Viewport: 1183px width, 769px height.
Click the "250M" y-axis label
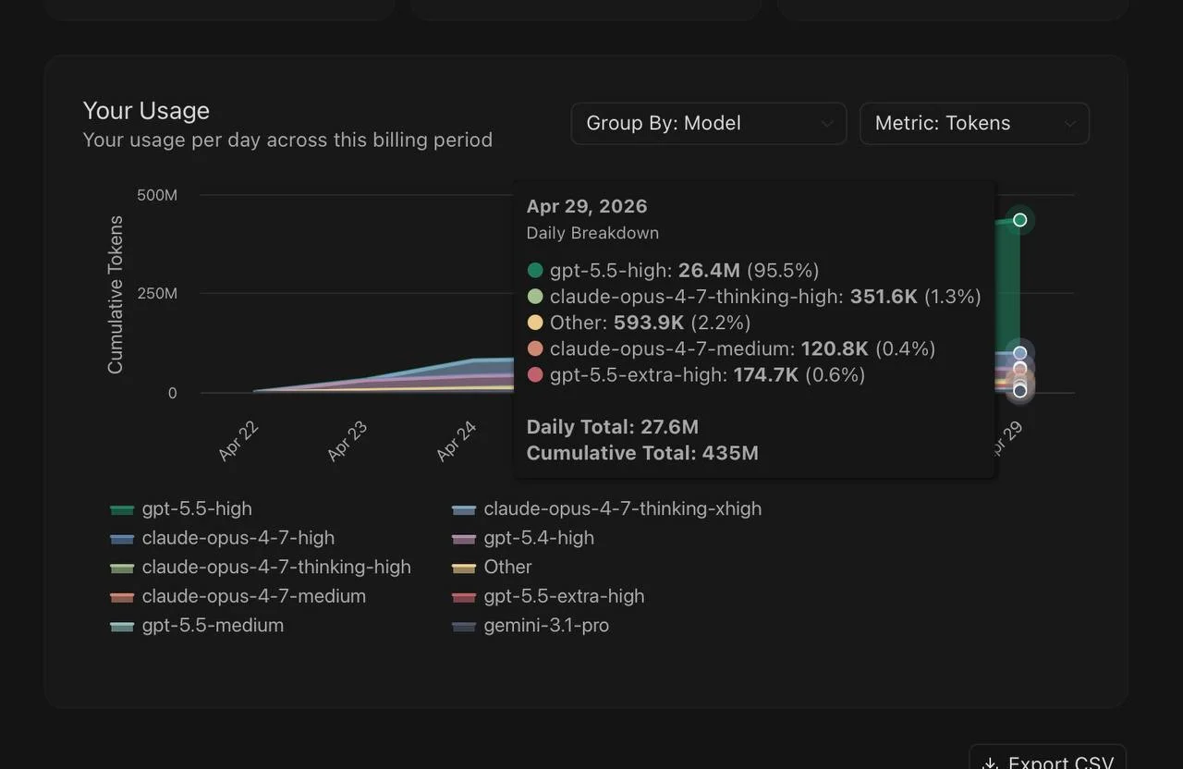[x=157, y=294]
